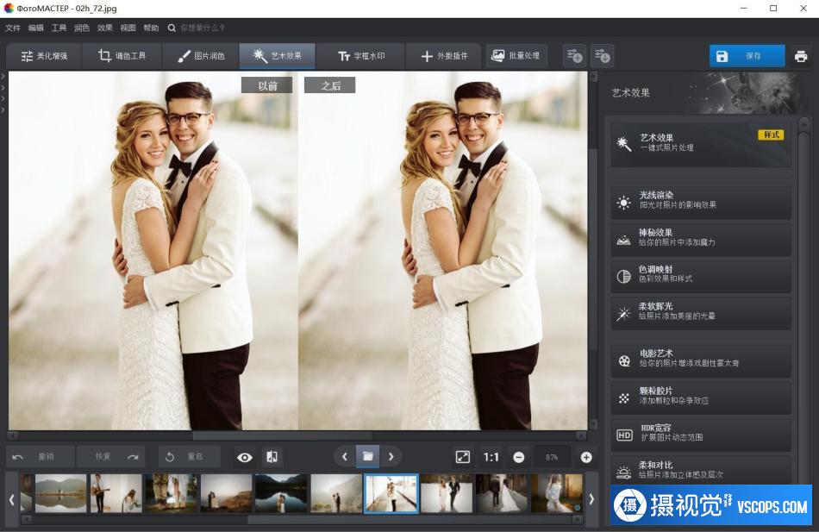Click the 撤销 undo button
The height and width of the screenshot is (532, 819).
click(41, 457)
